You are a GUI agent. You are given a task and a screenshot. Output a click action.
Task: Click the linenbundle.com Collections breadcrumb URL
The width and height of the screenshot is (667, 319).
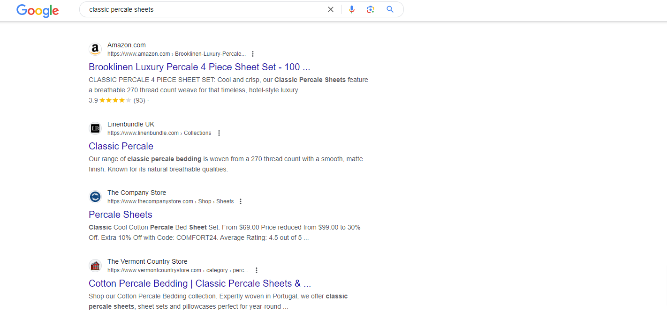159,133
